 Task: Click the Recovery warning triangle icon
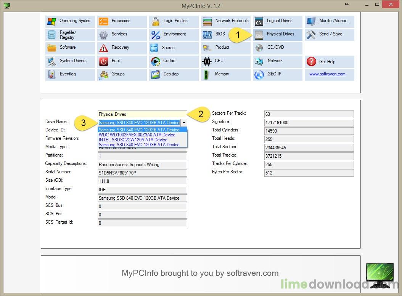click(x=104, y=48)
